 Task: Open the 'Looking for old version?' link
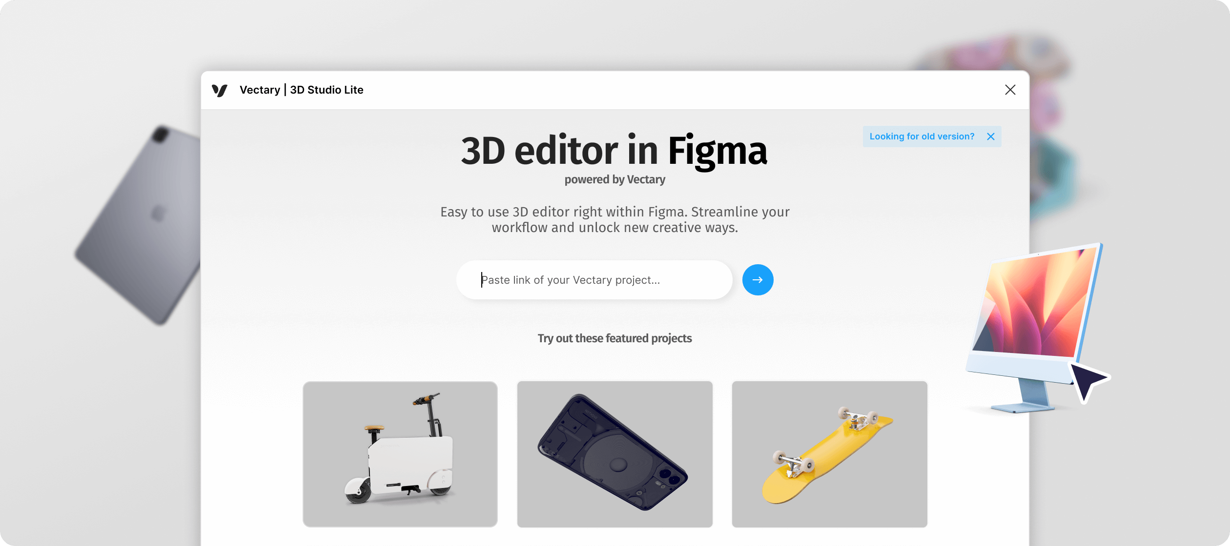click(922, 136)
